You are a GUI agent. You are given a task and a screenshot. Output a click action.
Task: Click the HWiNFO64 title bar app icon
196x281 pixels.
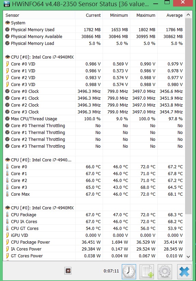(x=6, y=4)
